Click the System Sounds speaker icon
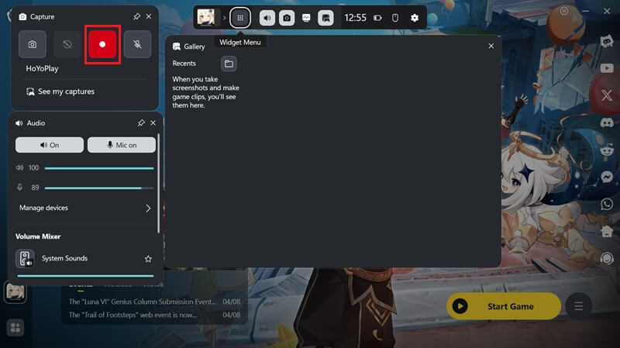 tap(25, 259)
